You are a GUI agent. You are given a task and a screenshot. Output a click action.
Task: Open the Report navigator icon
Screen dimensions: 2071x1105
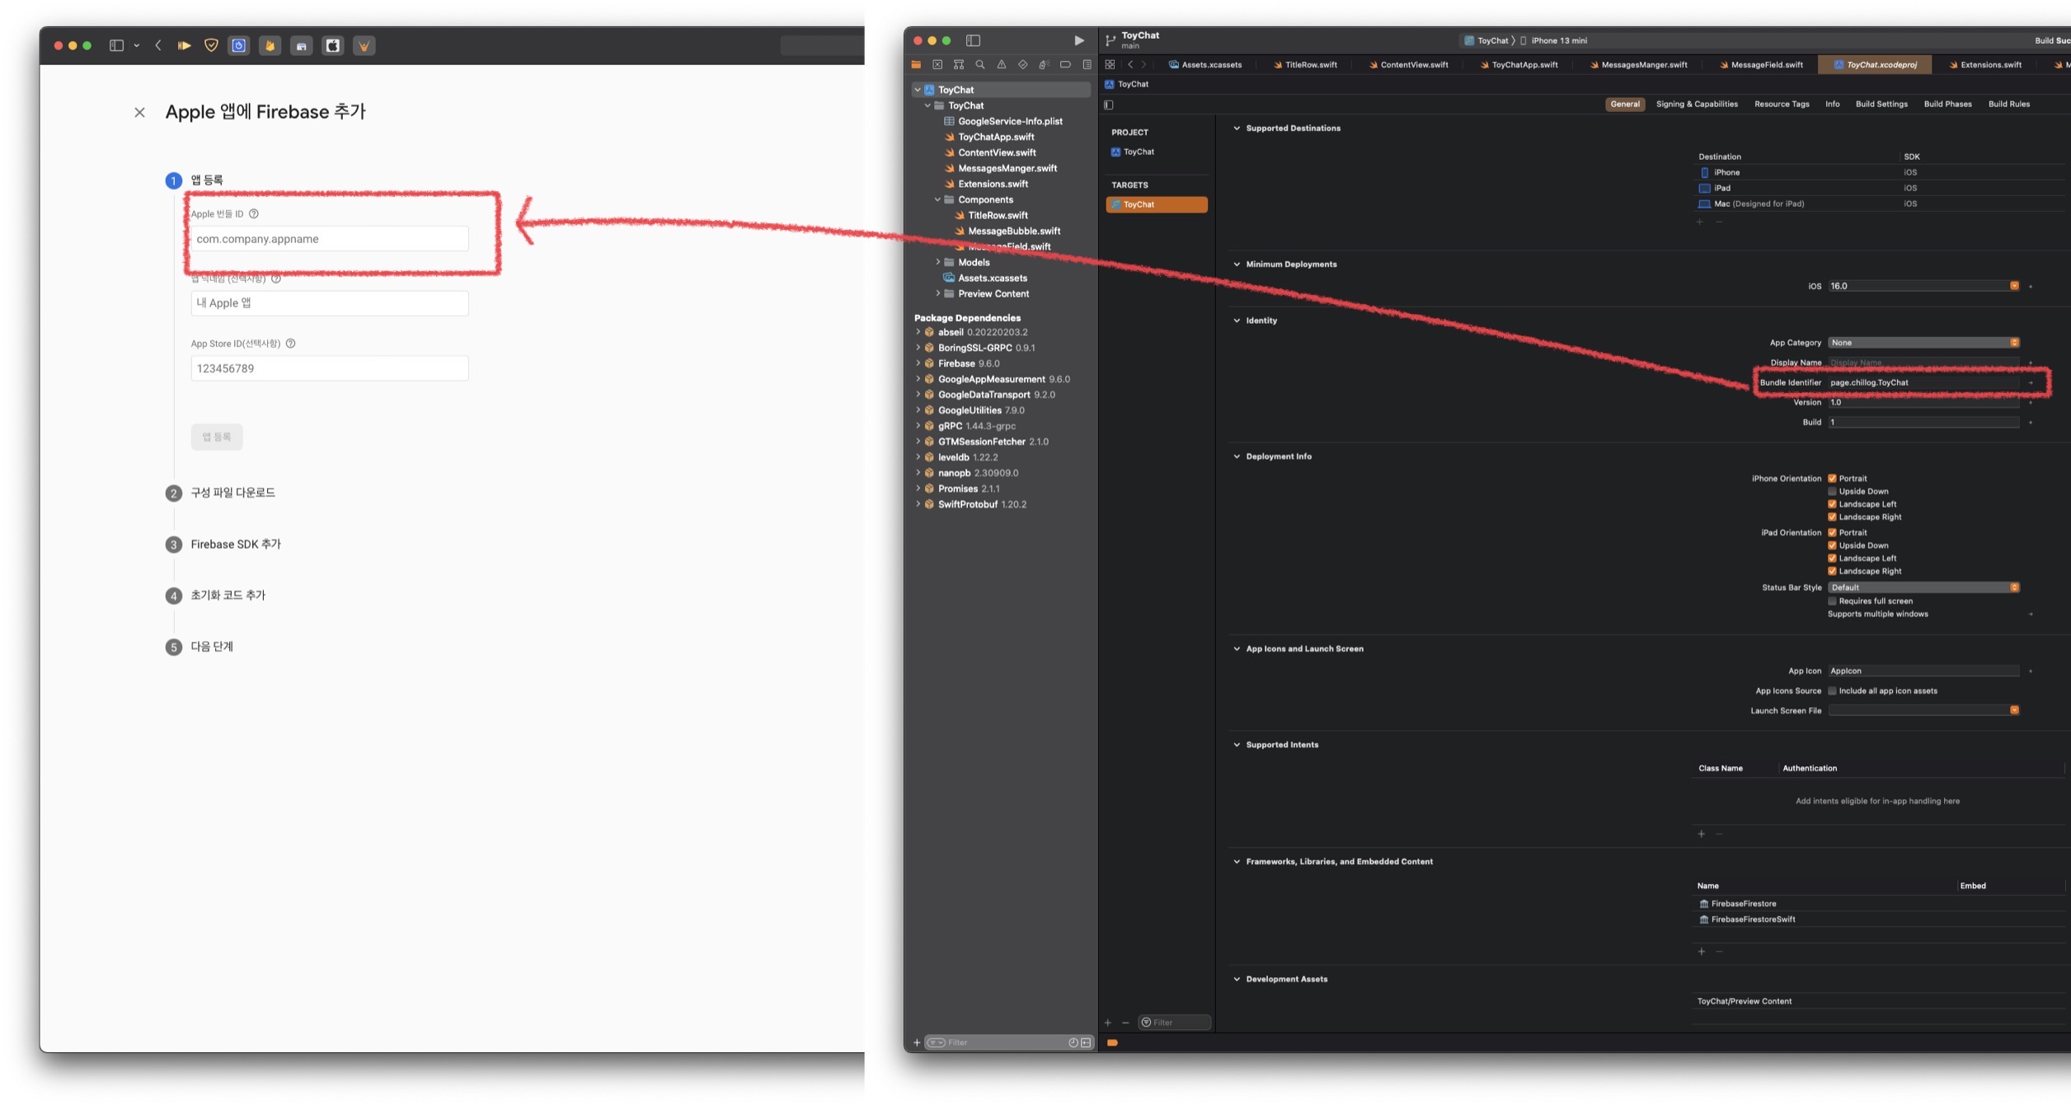coord(1087,64)
